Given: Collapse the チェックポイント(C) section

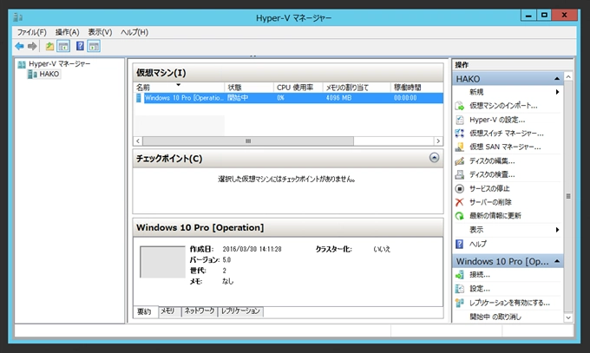Looking at the screenshot, I should pyautogui.click(x=434, y=158).
